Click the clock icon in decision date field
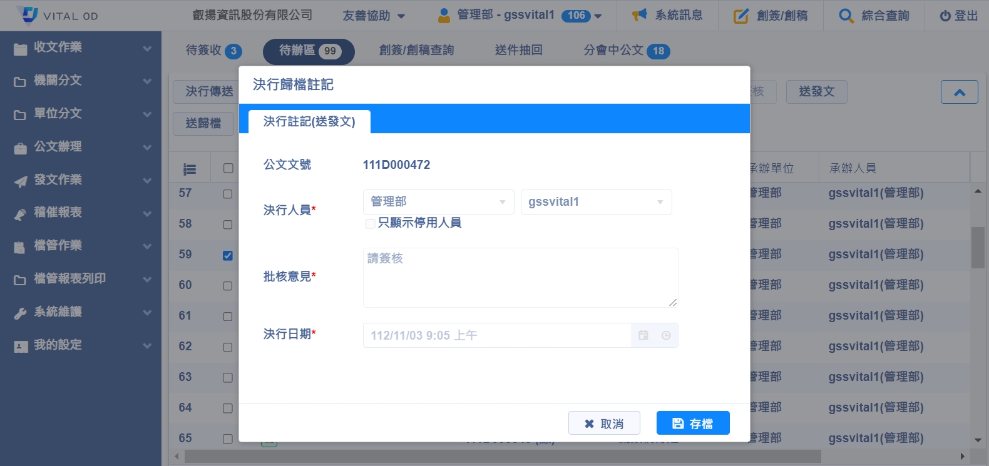Image resolution: width=989 pixels, height=466 pixels. 666,335
